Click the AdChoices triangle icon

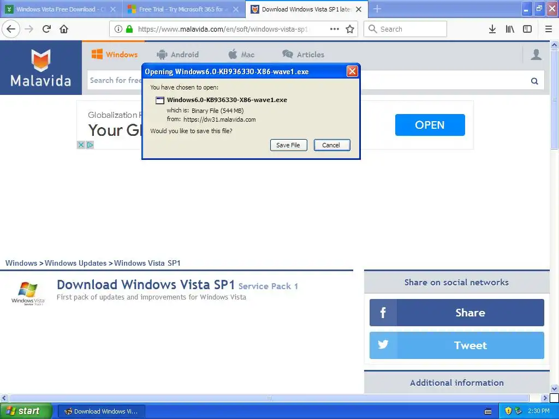point(90,145)
